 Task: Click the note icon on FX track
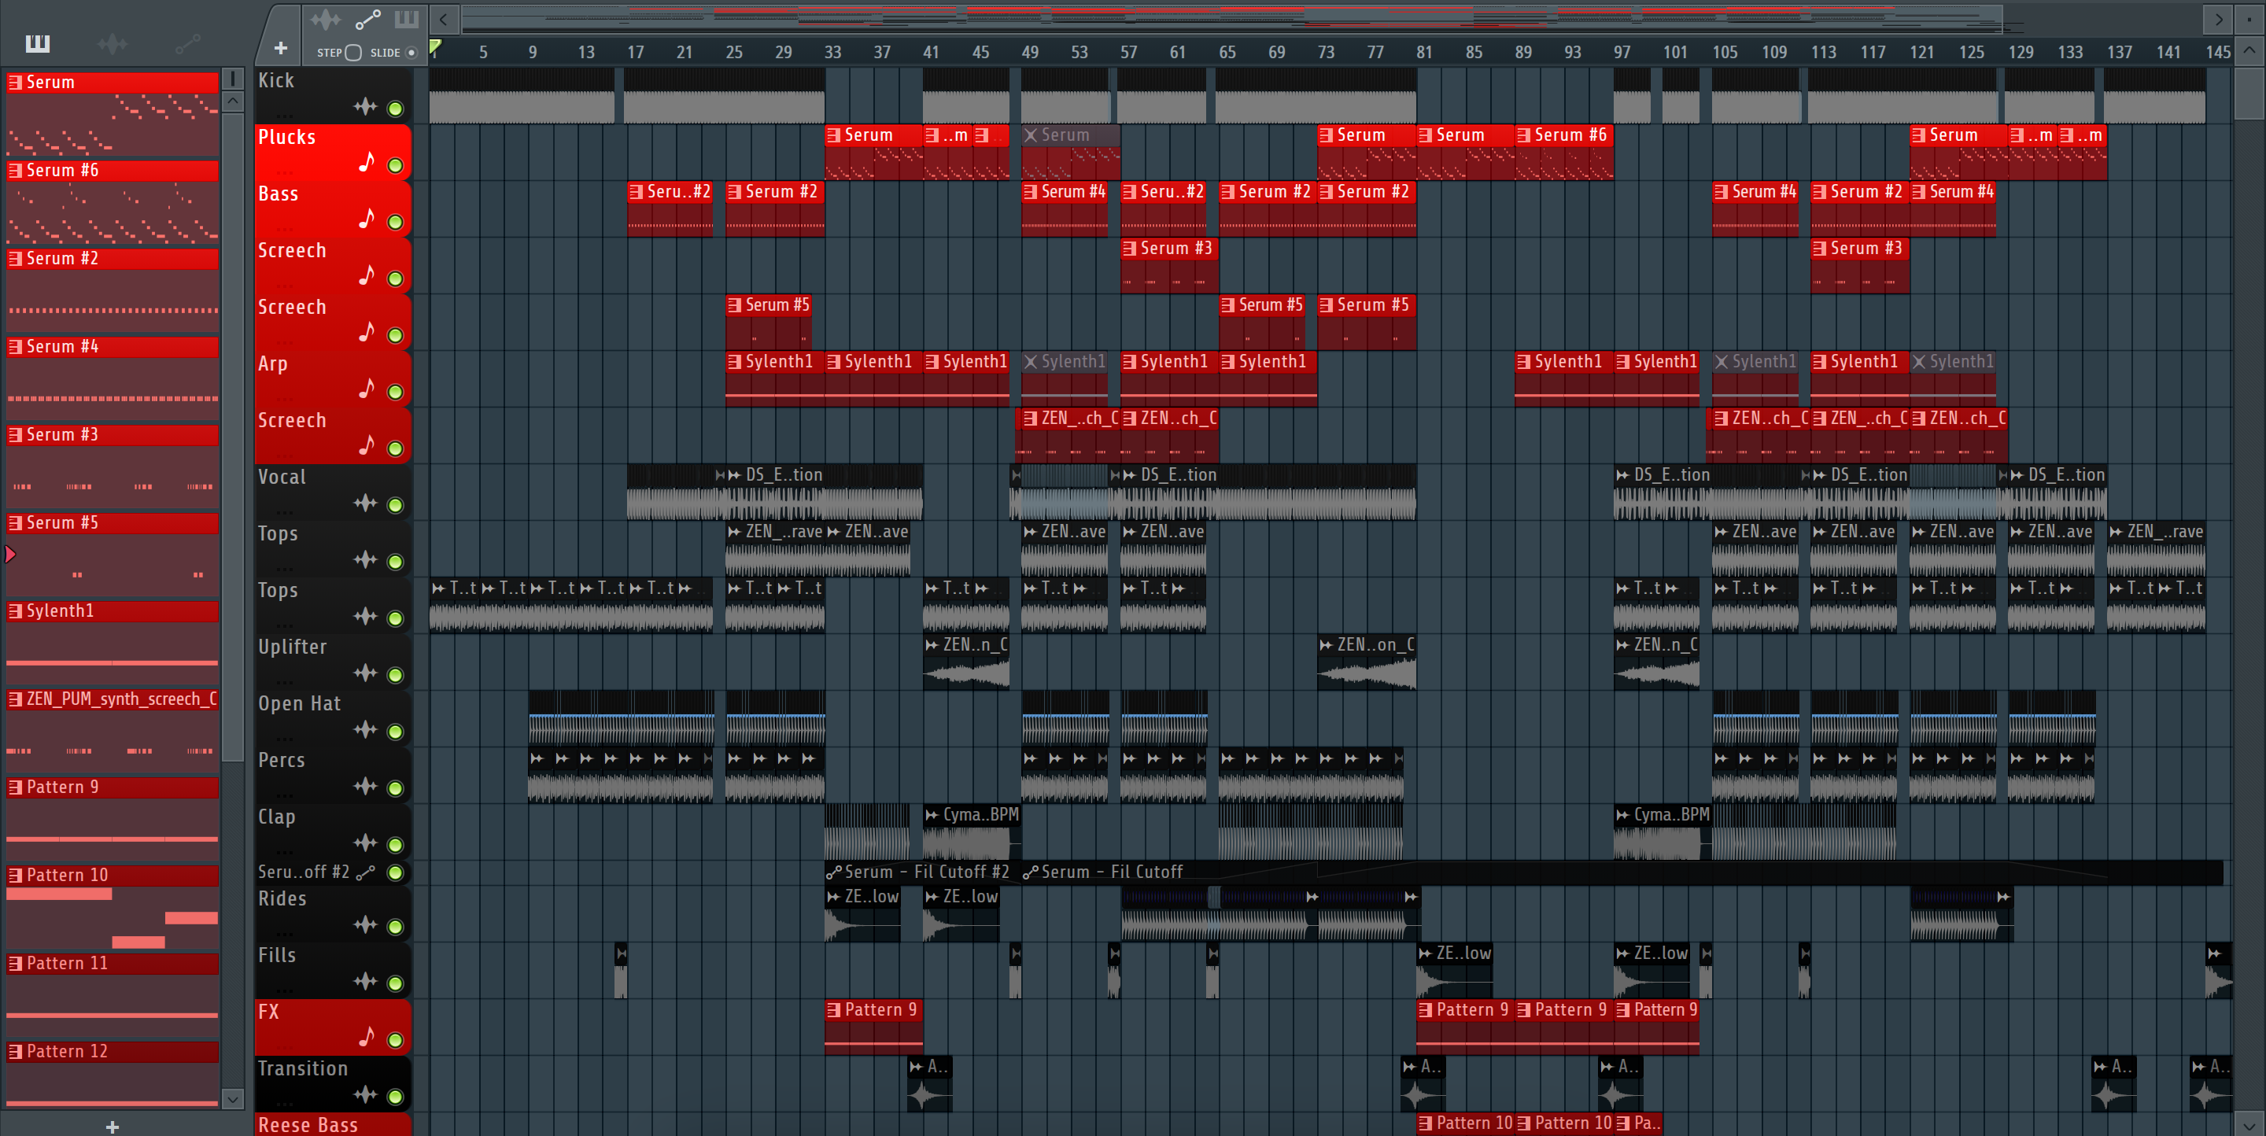tap(367, 1038)
